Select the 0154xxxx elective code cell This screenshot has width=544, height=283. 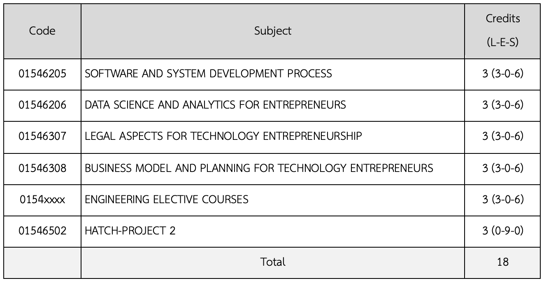pos(42,199)
